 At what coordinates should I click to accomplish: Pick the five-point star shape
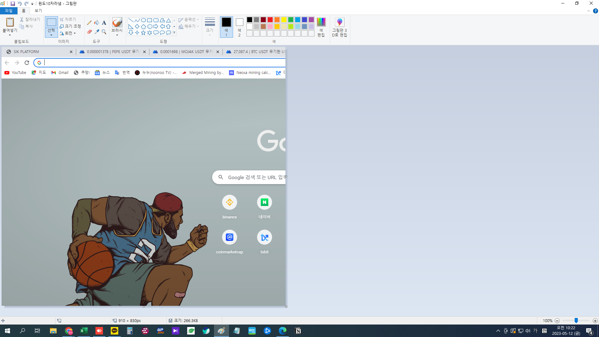(x=143, y=32)
